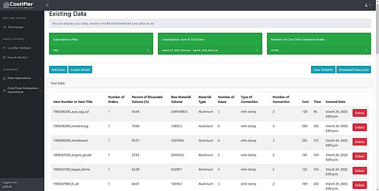The image size is (379, 191).
Task: Click cost value 283
Action: tap(304, 141)
